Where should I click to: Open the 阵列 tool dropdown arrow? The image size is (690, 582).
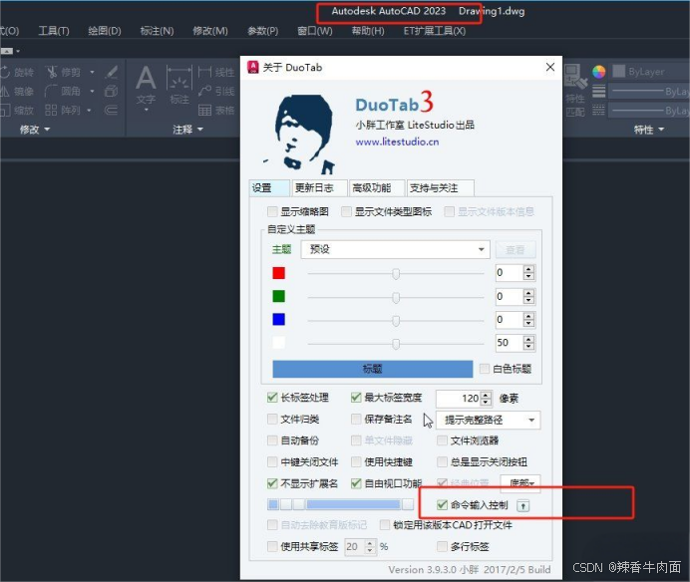[90, 110]
